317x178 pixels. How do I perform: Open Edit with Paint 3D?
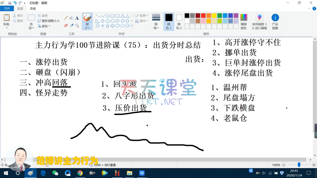tap(259, 22)
